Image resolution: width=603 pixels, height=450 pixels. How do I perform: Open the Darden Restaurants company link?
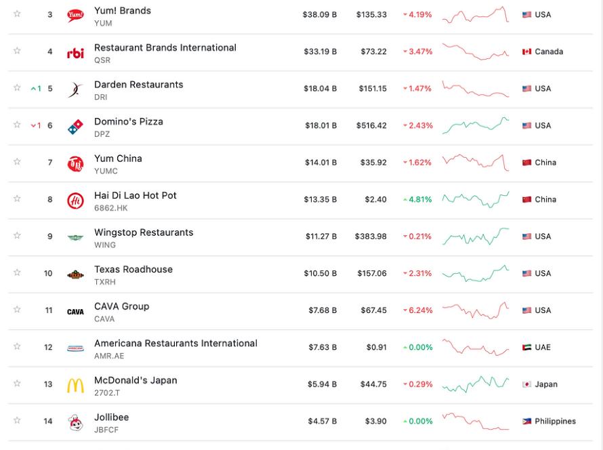[139, 85]
